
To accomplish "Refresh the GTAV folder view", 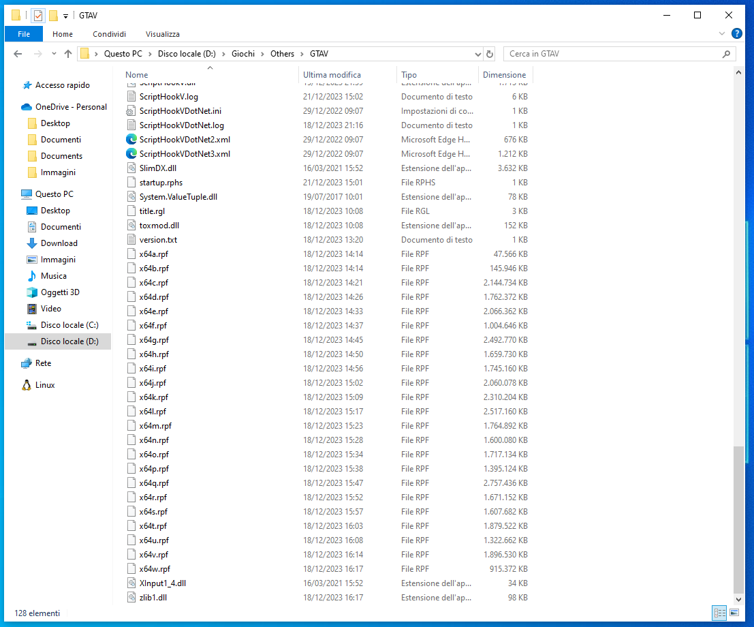I will point(490,54).
